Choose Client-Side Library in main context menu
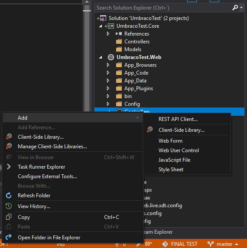The width and height of the screenshot is (247, 248). point(73,137)
